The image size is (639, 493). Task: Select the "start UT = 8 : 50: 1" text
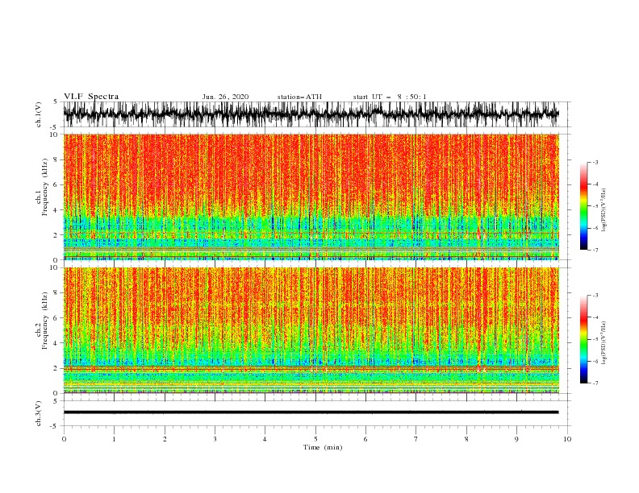click(390, 97)
